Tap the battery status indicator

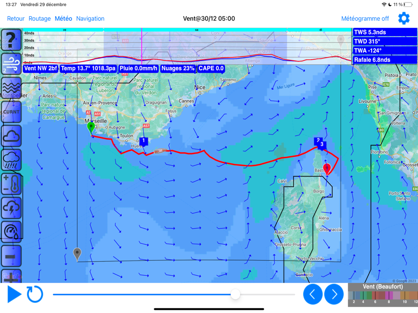(408, 5)
